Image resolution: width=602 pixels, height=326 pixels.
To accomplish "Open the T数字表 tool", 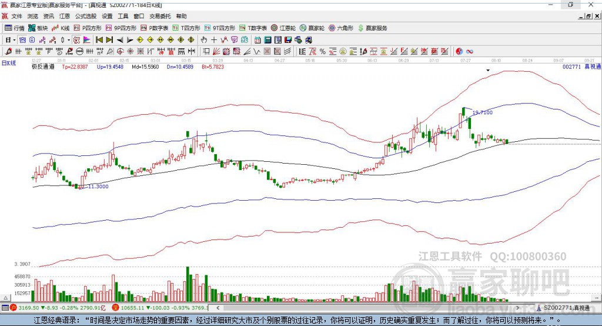I will click(253, 28).
